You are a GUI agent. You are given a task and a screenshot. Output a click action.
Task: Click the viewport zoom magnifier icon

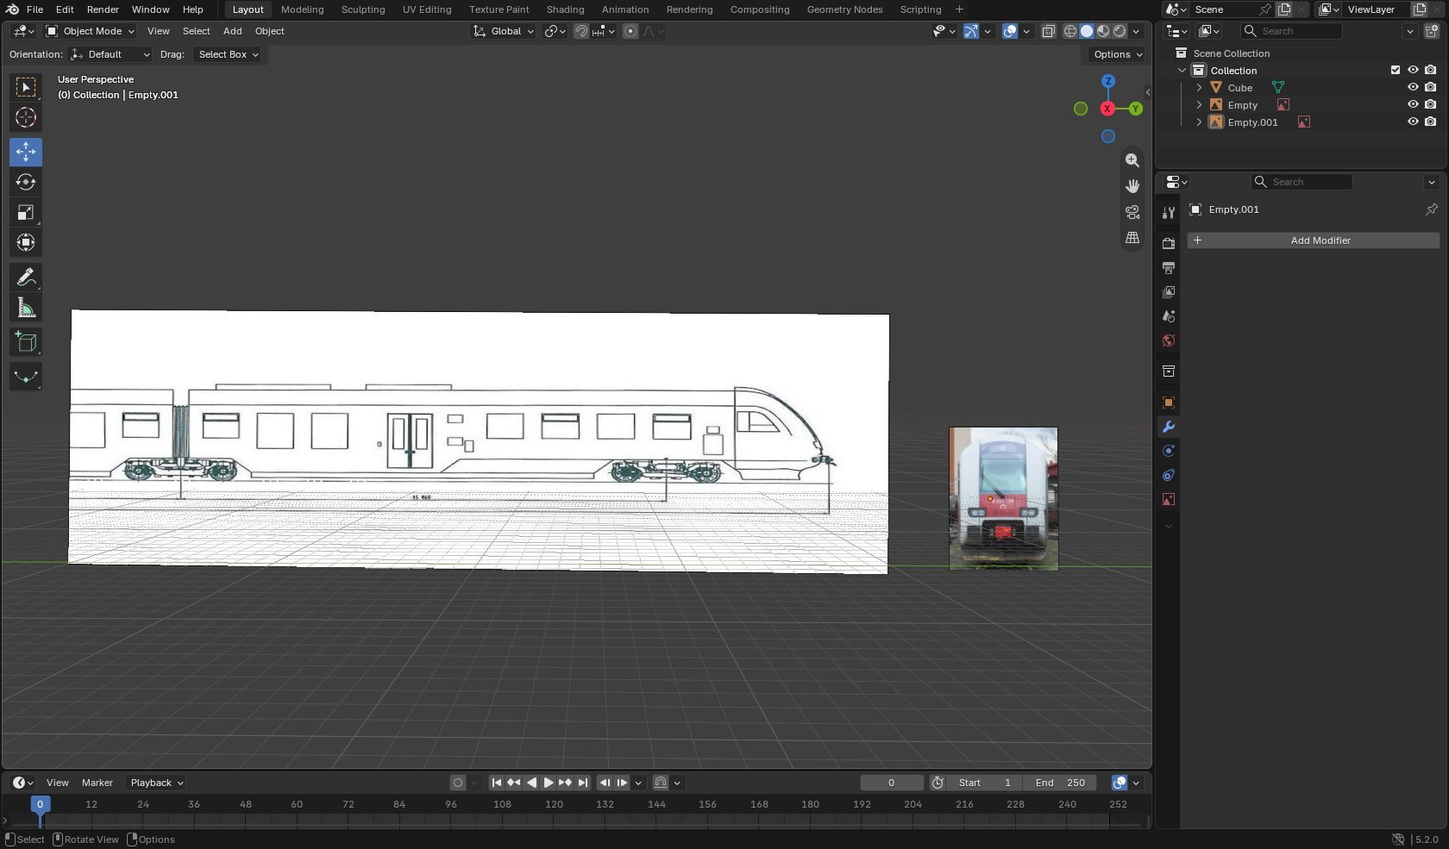point(1132,160)
